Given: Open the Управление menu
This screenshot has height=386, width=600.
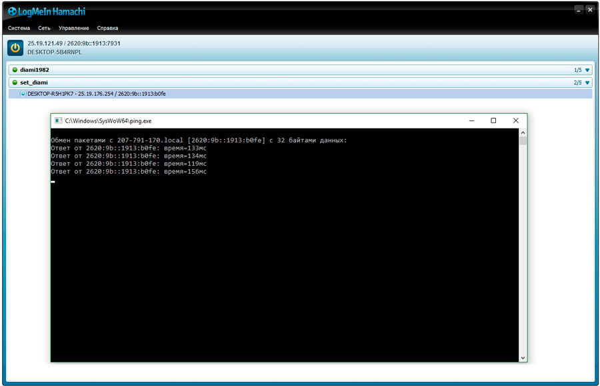Looking at the screenshot, I should (x=73, y=28).
